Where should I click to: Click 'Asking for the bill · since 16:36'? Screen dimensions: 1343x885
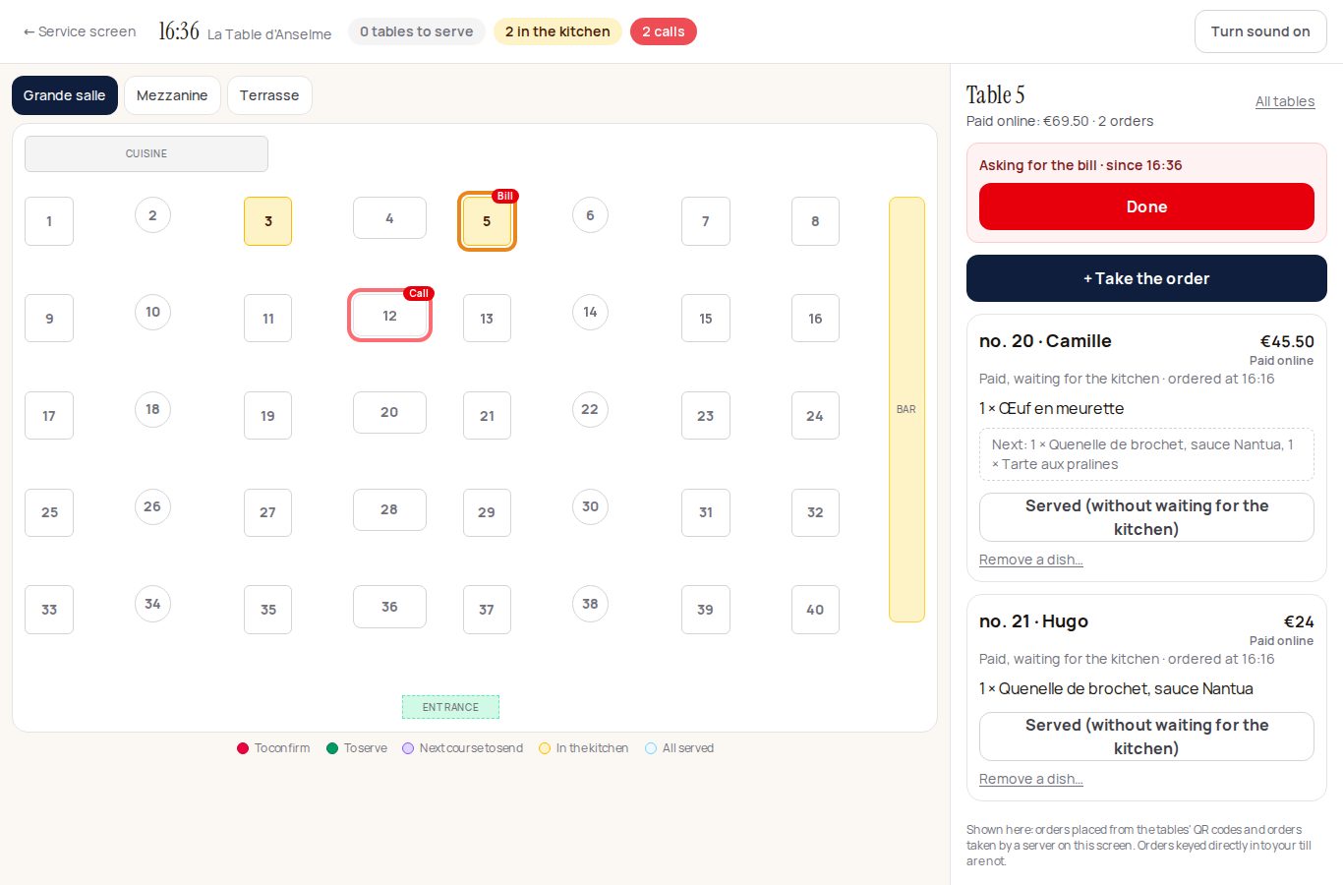point(1080,165)
